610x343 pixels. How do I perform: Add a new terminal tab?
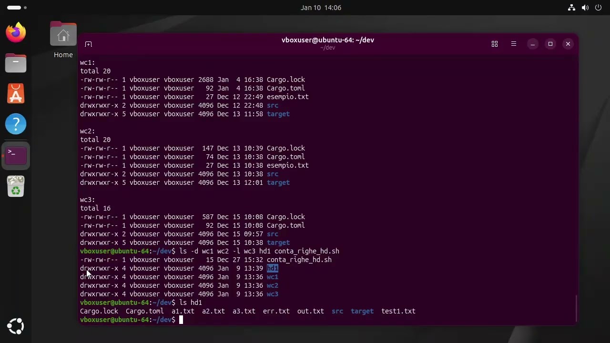coord(88,44)
